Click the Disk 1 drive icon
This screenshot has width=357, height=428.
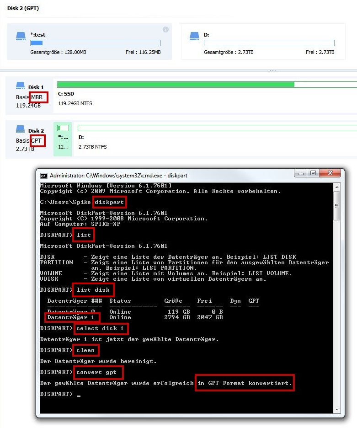[20, 86]
